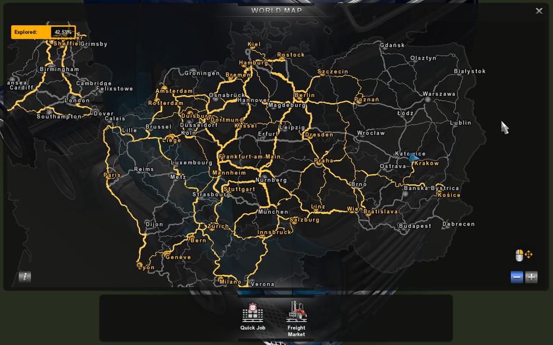553x345 pixels.
Task: Select Budapest on the map
Action: (415, 226)
